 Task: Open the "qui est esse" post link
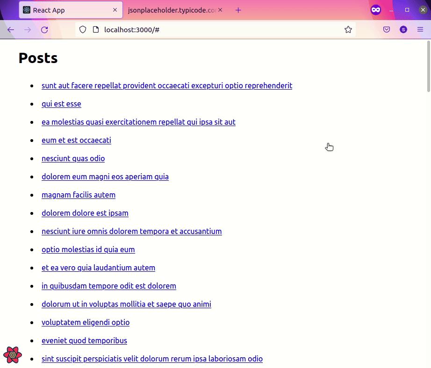coord(61,104)
